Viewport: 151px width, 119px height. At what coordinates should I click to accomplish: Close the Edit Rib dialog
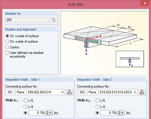tap(145, 3)
